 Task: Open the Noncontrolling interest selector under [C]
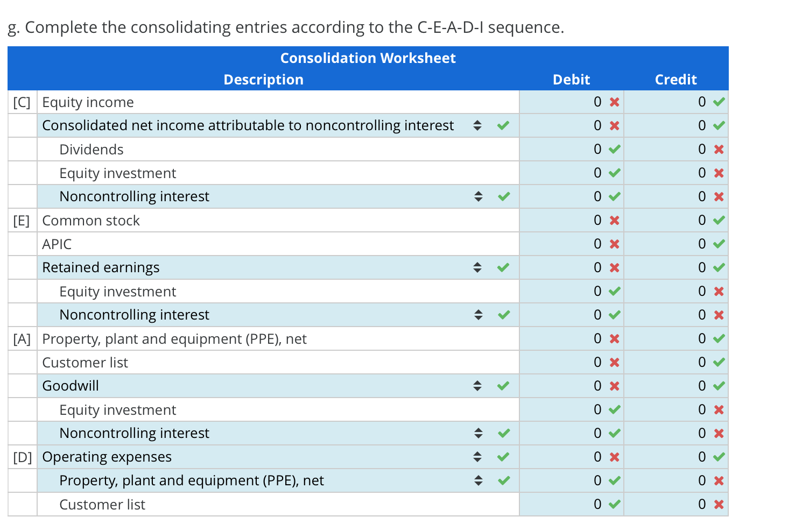[x=477, y=196]
